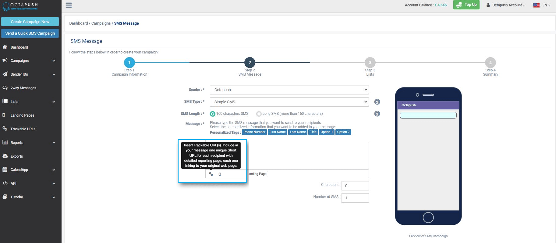The width and height of the screenshot is (556, 243).
Task: Click the Campaigns megaphone icon
Action: coord(5,60)
